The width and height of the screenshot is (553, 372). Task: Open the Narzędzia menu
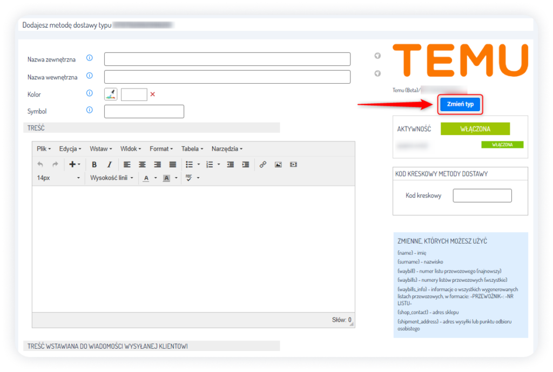227,148
